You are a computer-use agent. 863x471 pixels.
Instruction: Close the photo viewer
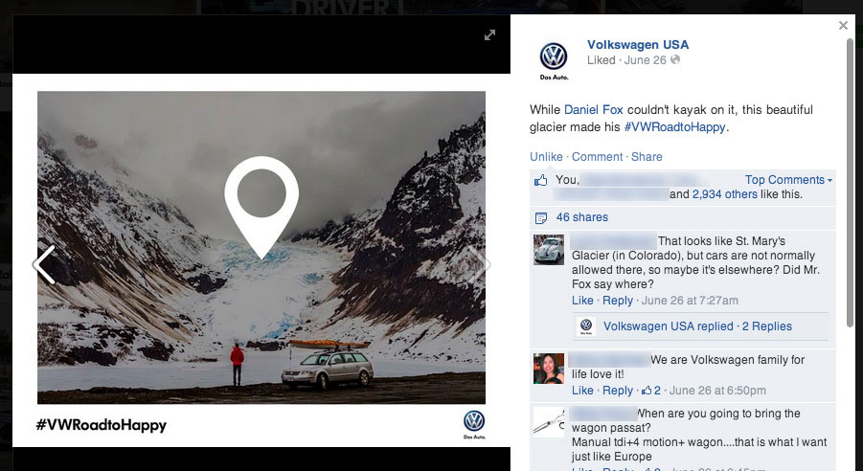[x=843, y=25]
